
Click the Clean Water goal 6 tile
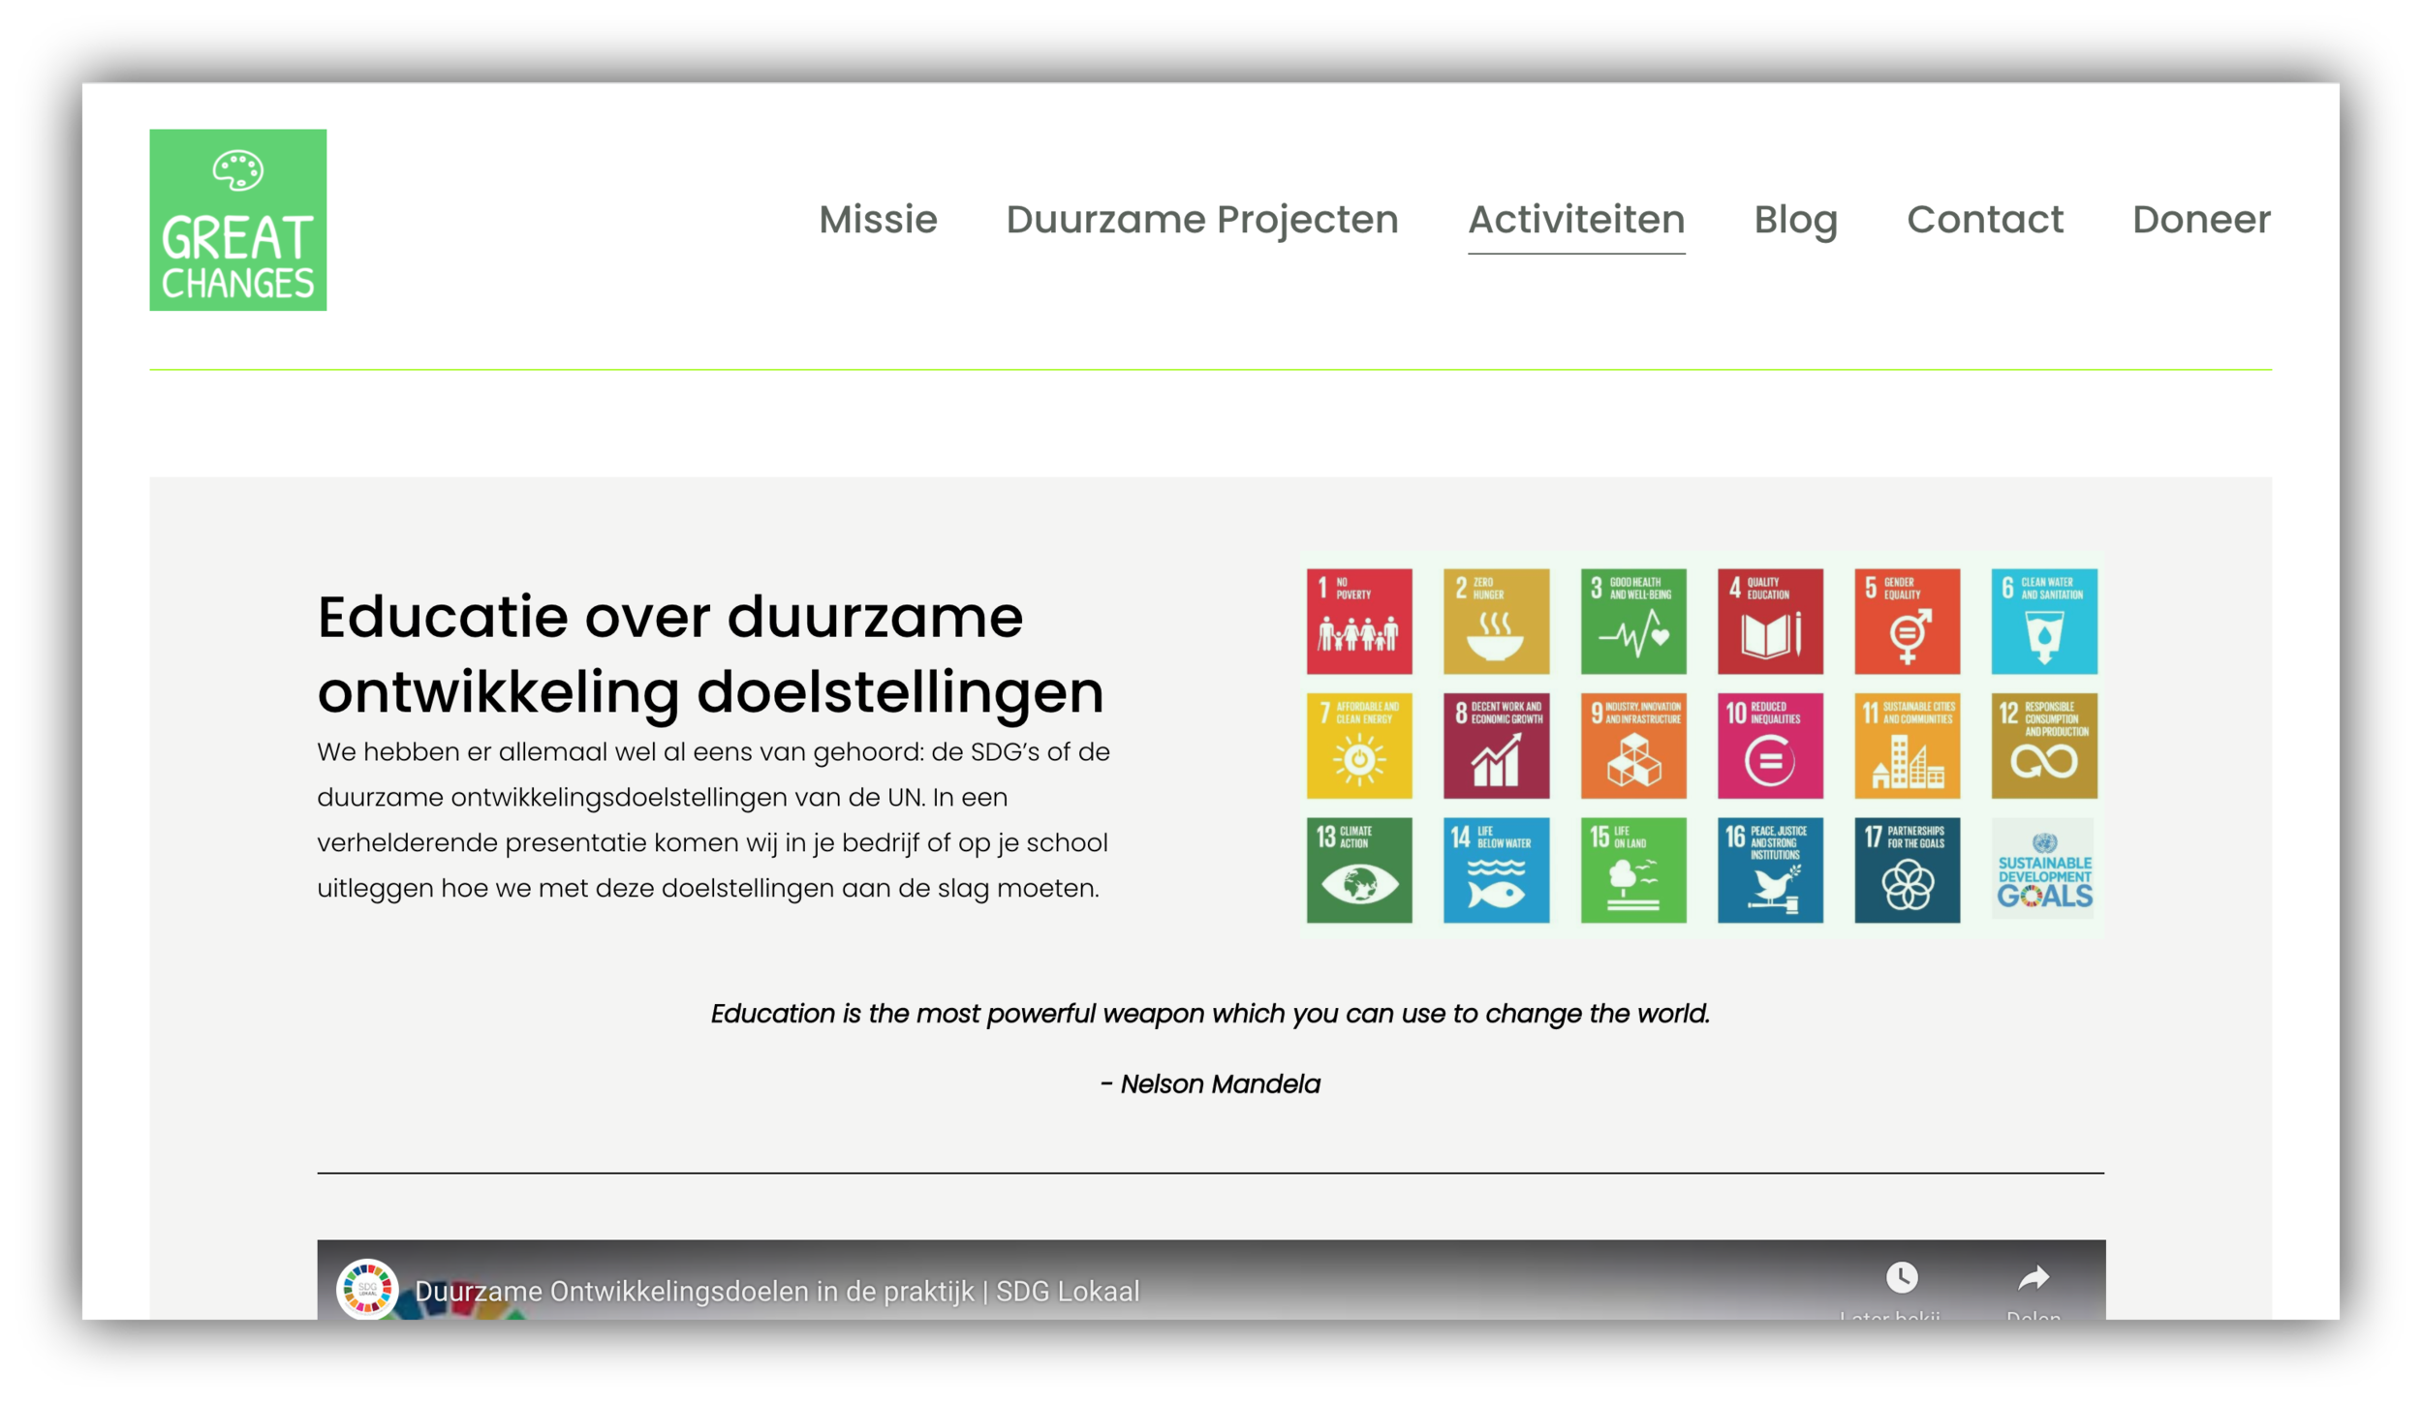tap(2043, 622)
